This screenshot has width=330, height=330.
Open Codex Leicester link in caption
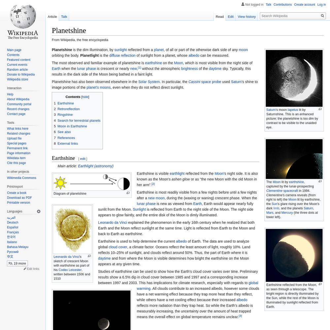pos(70,270)
